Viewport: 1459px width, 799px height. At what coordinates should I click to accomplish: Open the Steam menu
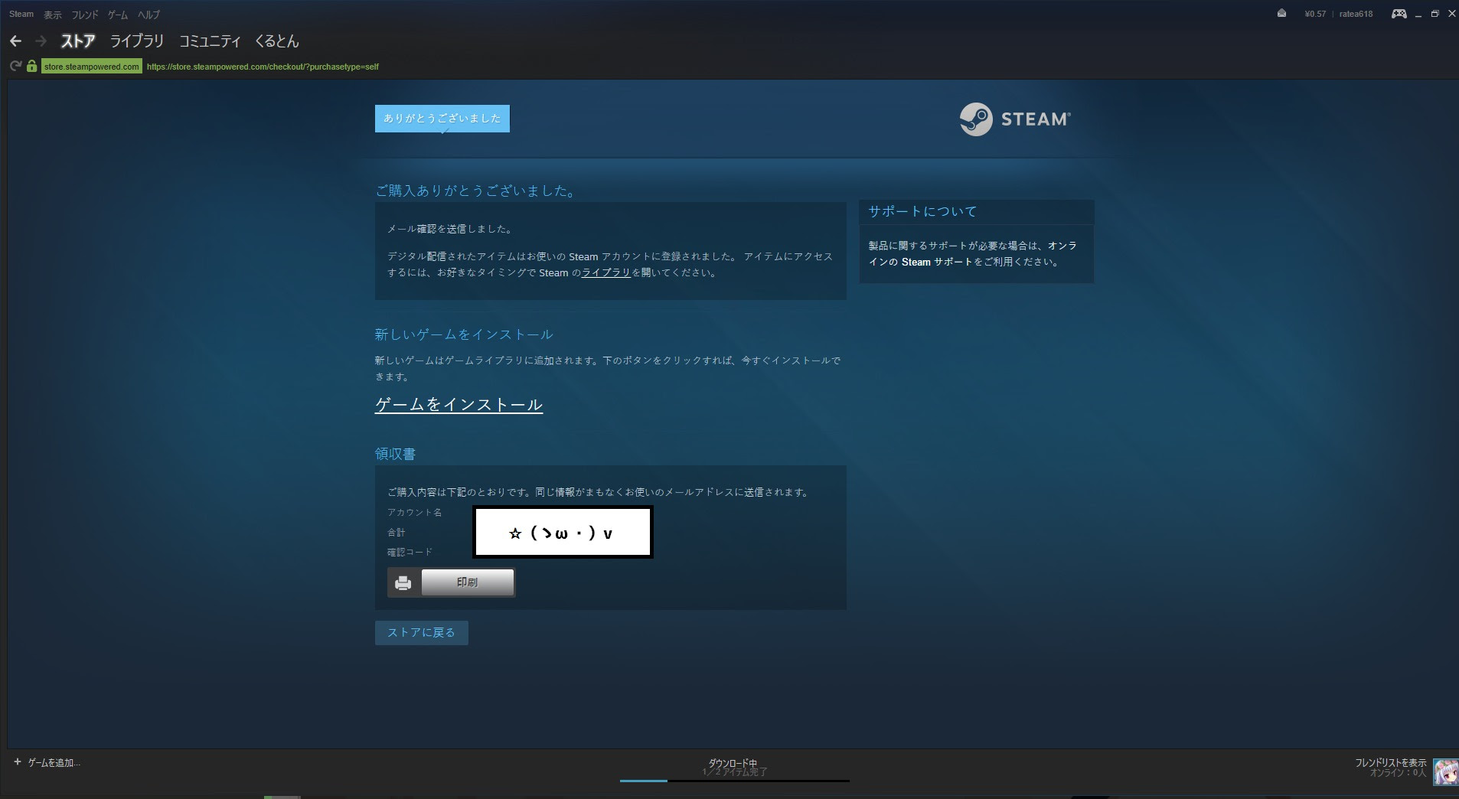[21, 14]
